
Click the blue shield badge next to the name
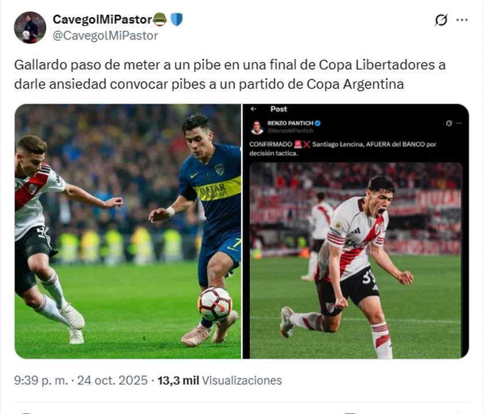(x=176, y=20)
